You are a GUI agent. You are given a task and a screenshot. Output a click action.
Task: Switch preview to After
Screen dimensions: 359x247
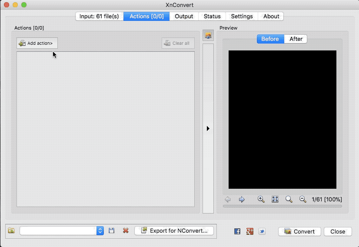click(296, 39)
